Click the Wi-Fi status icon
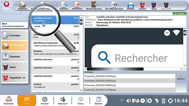 click(122, 100)
